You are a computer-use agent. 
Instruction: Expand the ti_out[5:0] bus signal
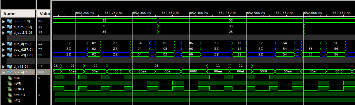pos(4,21)
